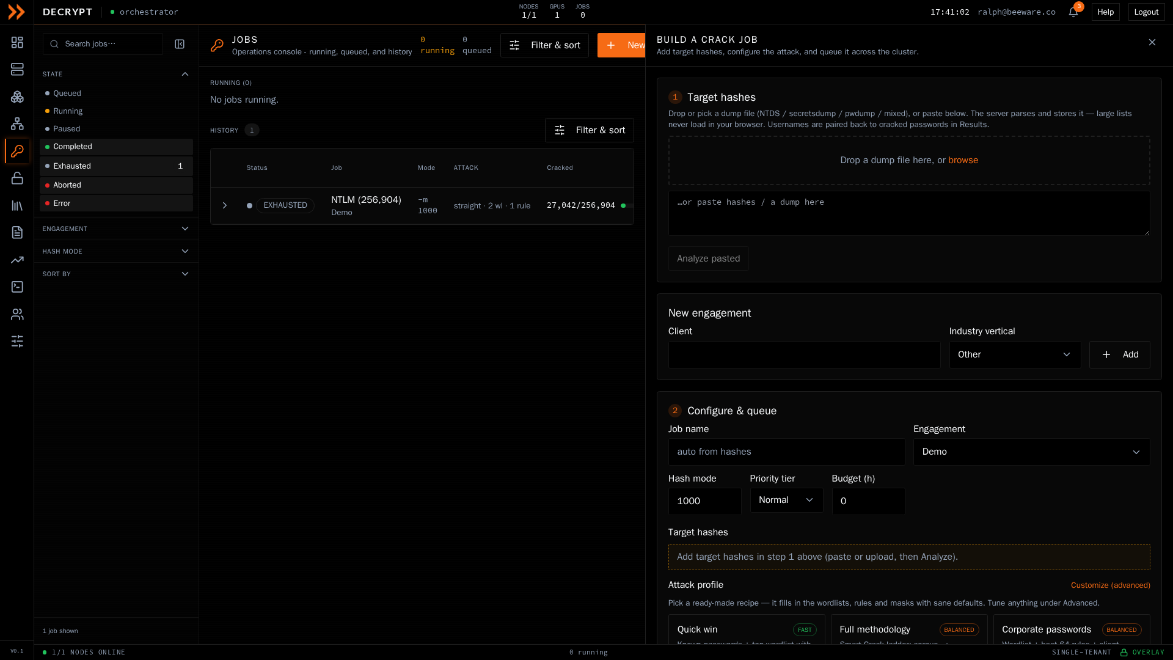Focus the Client input field

(804, 354)
